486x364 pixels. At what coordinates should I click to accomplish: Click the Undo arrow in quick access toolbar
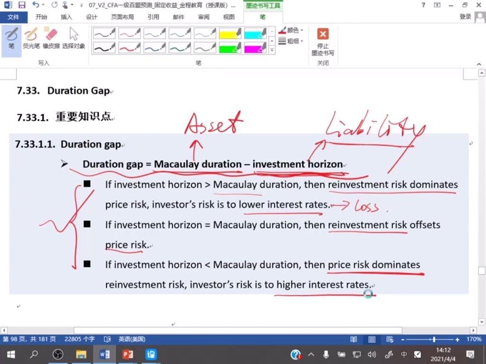tap(36, 5)
